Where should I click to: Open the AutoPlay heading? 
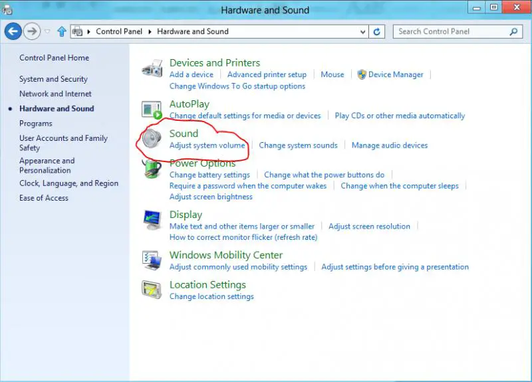(x=190, y=104)
